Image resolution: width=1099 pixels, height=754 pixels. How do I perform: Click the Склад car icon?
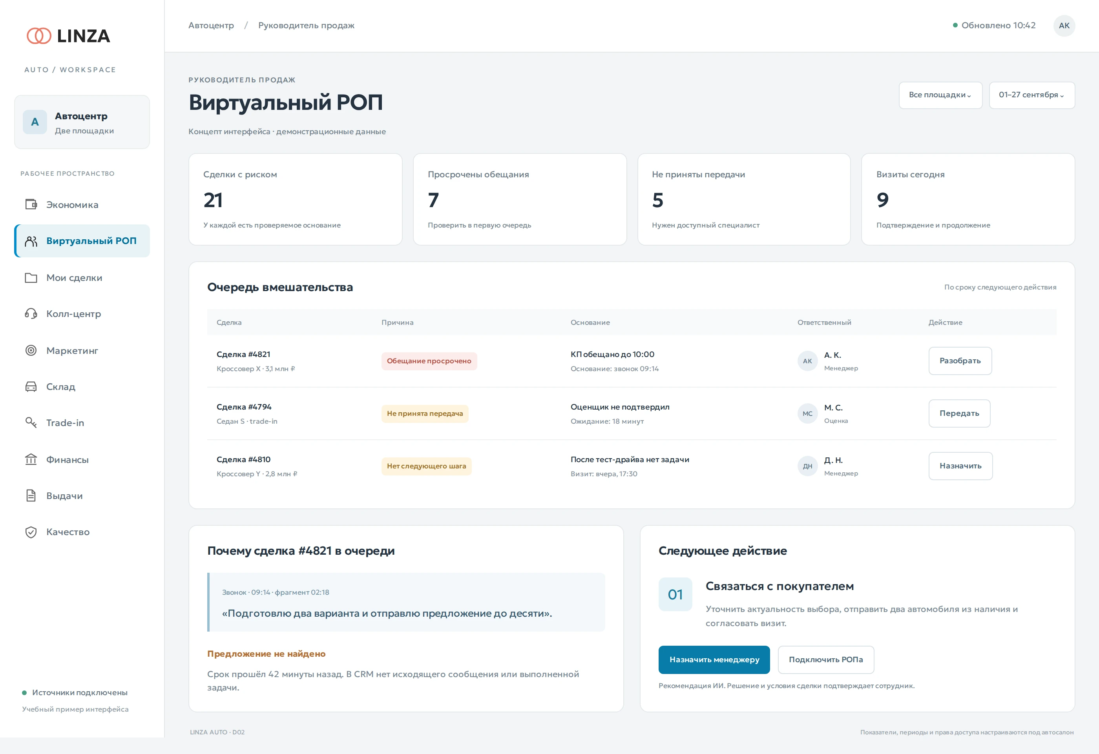coord(31,387)
